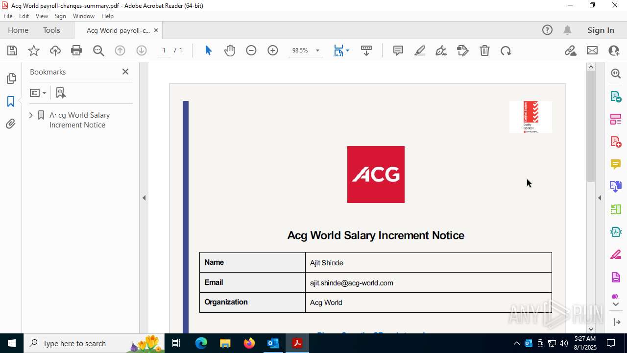Open the Windows Start menu
This screenshot has width=627, height=353.
[12, 343]
